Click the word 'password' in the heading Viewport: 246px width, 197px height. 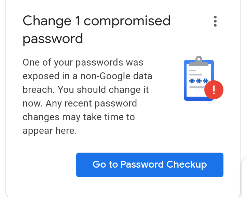(x=53, y=39)
